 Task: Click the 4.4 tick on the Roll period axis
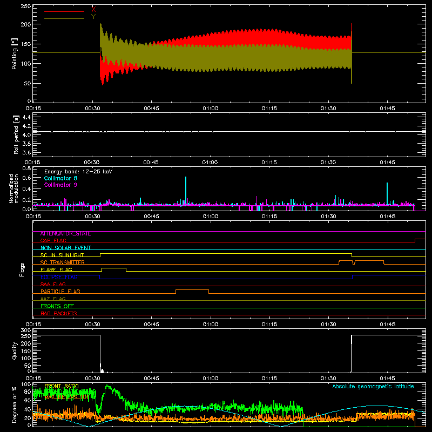pos(26,117)
